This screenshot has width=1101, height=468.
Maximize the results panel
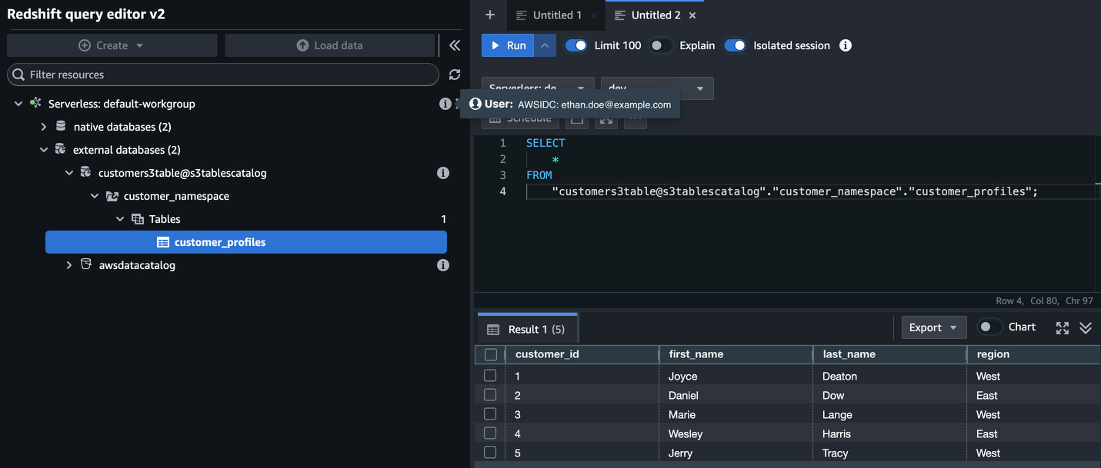1063,328
